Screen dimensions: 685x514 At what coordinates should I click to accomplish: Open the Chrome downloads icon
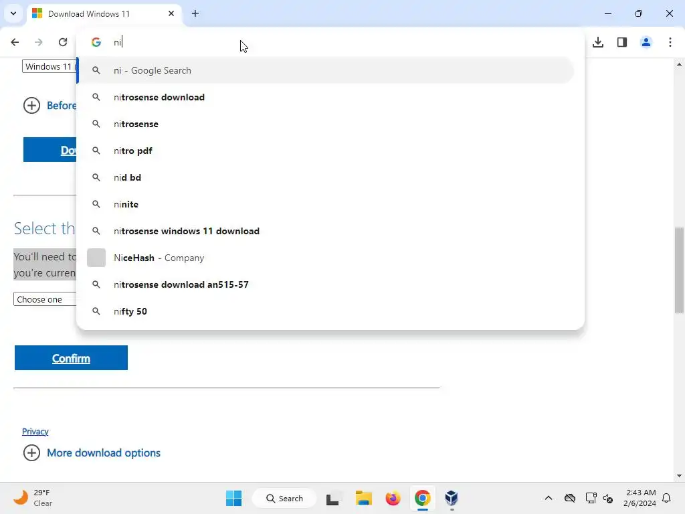[x=598, y=42]
